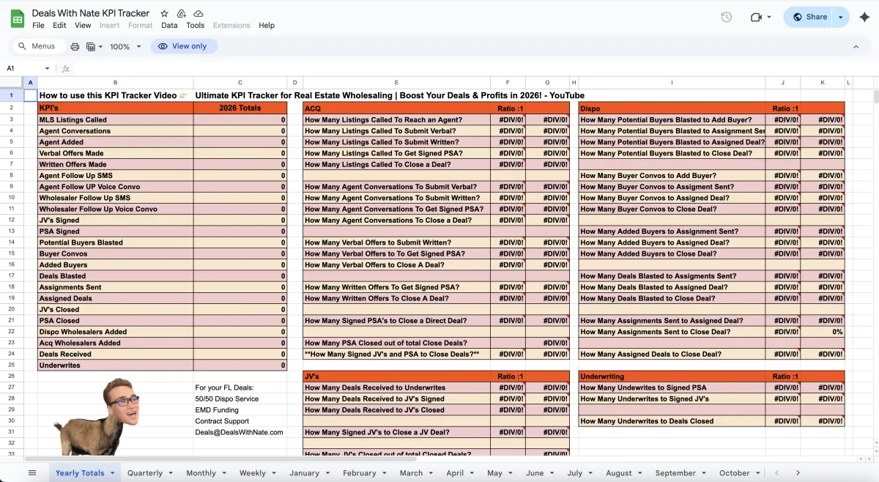Click the print icon in toolbar

(x=75, y=46)
